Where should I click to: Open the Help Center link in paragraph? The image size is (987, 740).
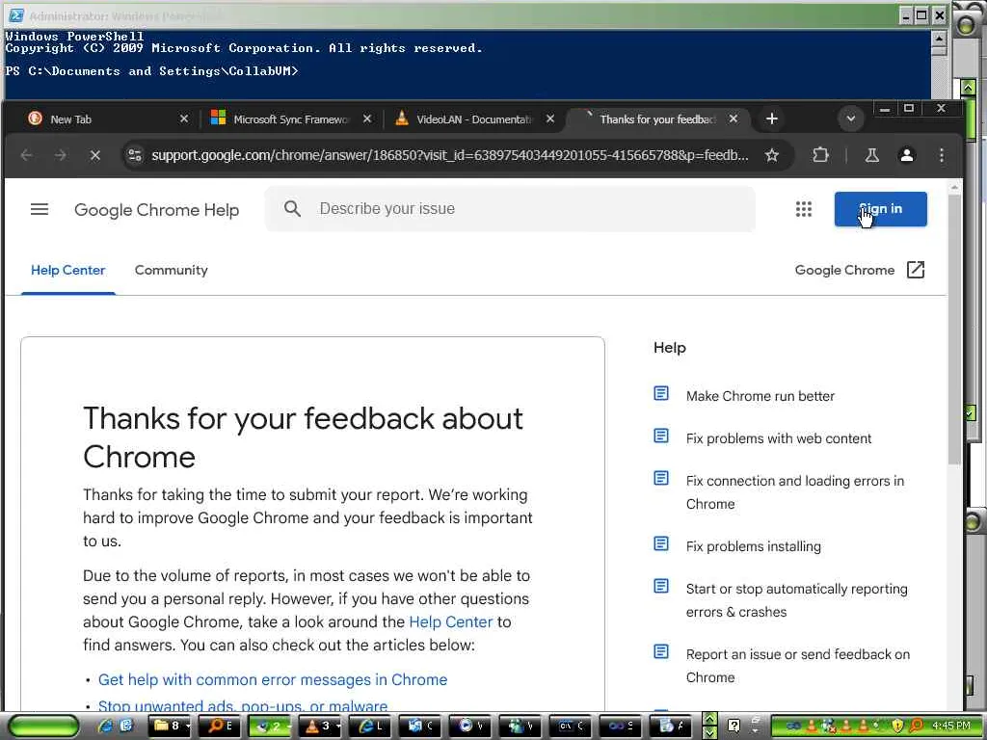coord(451,621)
